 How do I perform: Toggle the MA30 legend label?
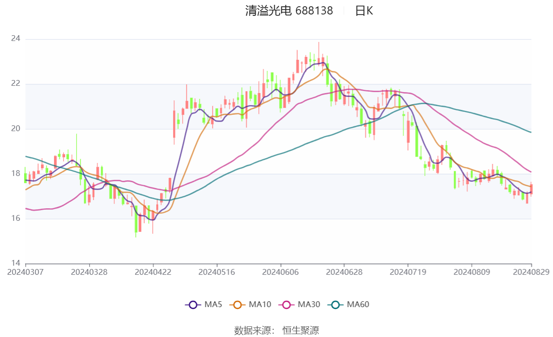click(x=309, y=305)
